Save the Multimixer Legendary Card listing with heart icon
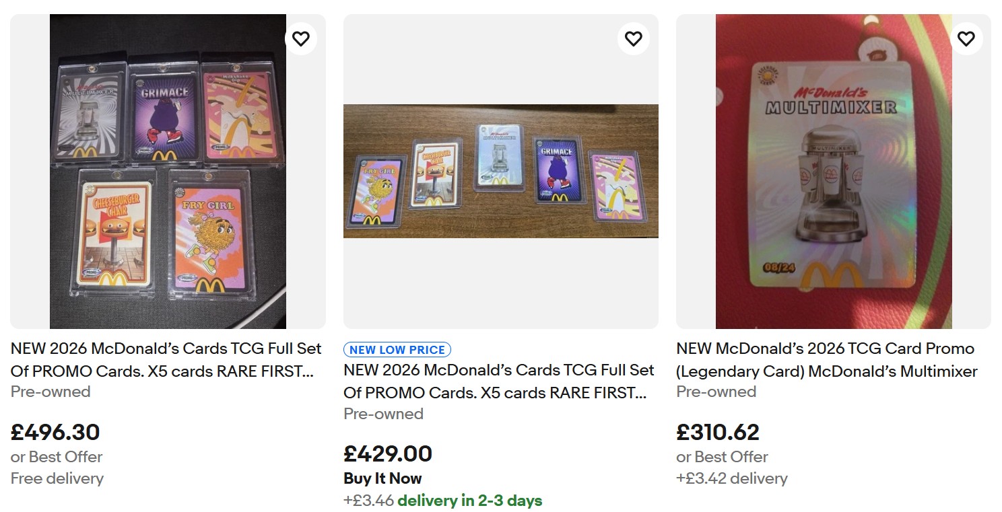Image resolution: width=1002 pixels, height=512 pixels. (x=966, y=38)
